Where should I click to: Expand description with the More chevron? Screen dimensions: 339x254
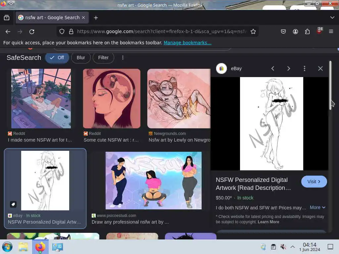[x=317, y=207]
